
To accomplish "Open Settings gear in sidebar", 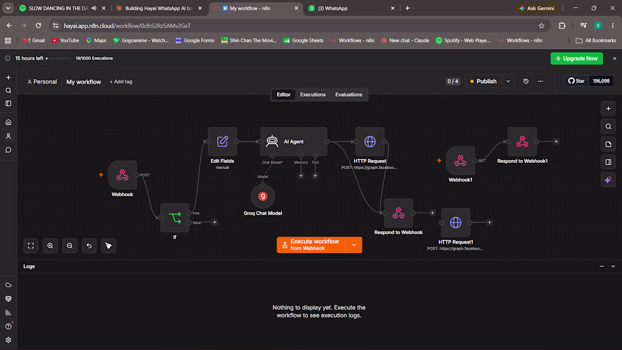I will [8, 340].
